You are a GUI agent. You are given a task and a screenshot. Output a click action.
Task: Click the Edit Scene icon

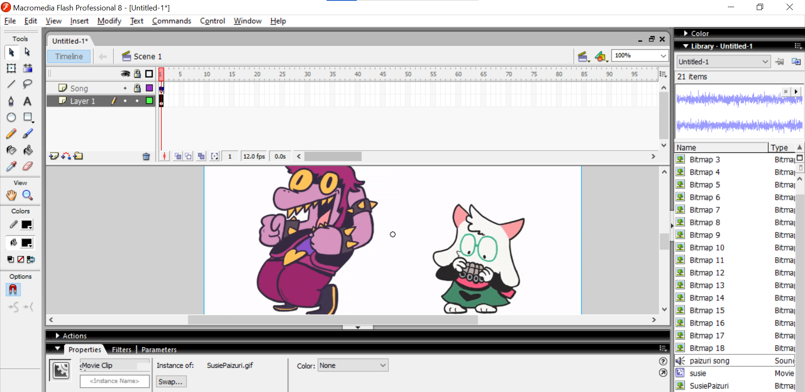583,57
